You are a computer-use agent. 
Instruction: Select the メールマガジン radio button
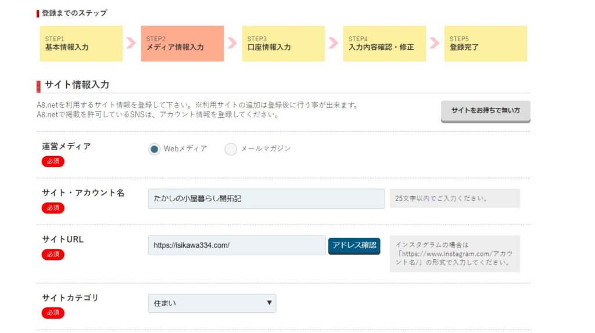pos(231,149)
